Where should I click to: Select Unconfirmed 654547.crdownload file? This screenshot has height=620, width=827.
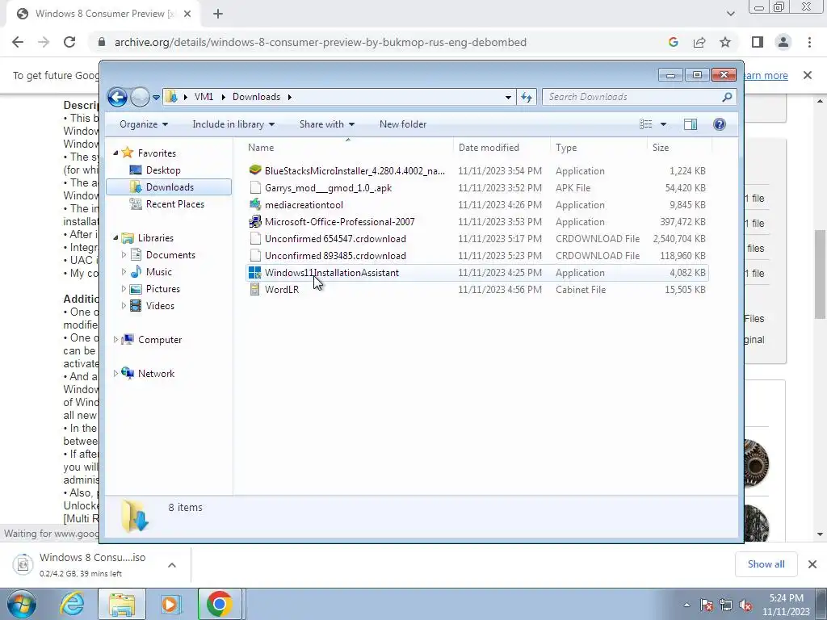[x=335, y=239]
